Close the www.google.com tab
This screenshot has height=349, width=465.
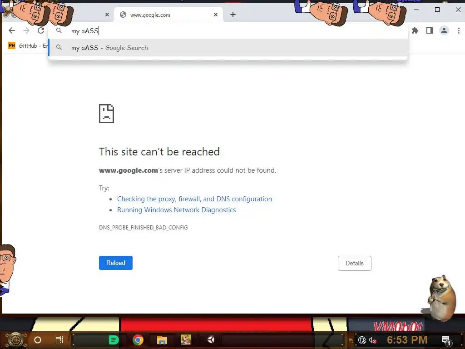(216, 15)
